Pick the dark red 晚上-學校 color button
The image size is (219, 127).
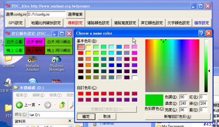click(35, 50)
